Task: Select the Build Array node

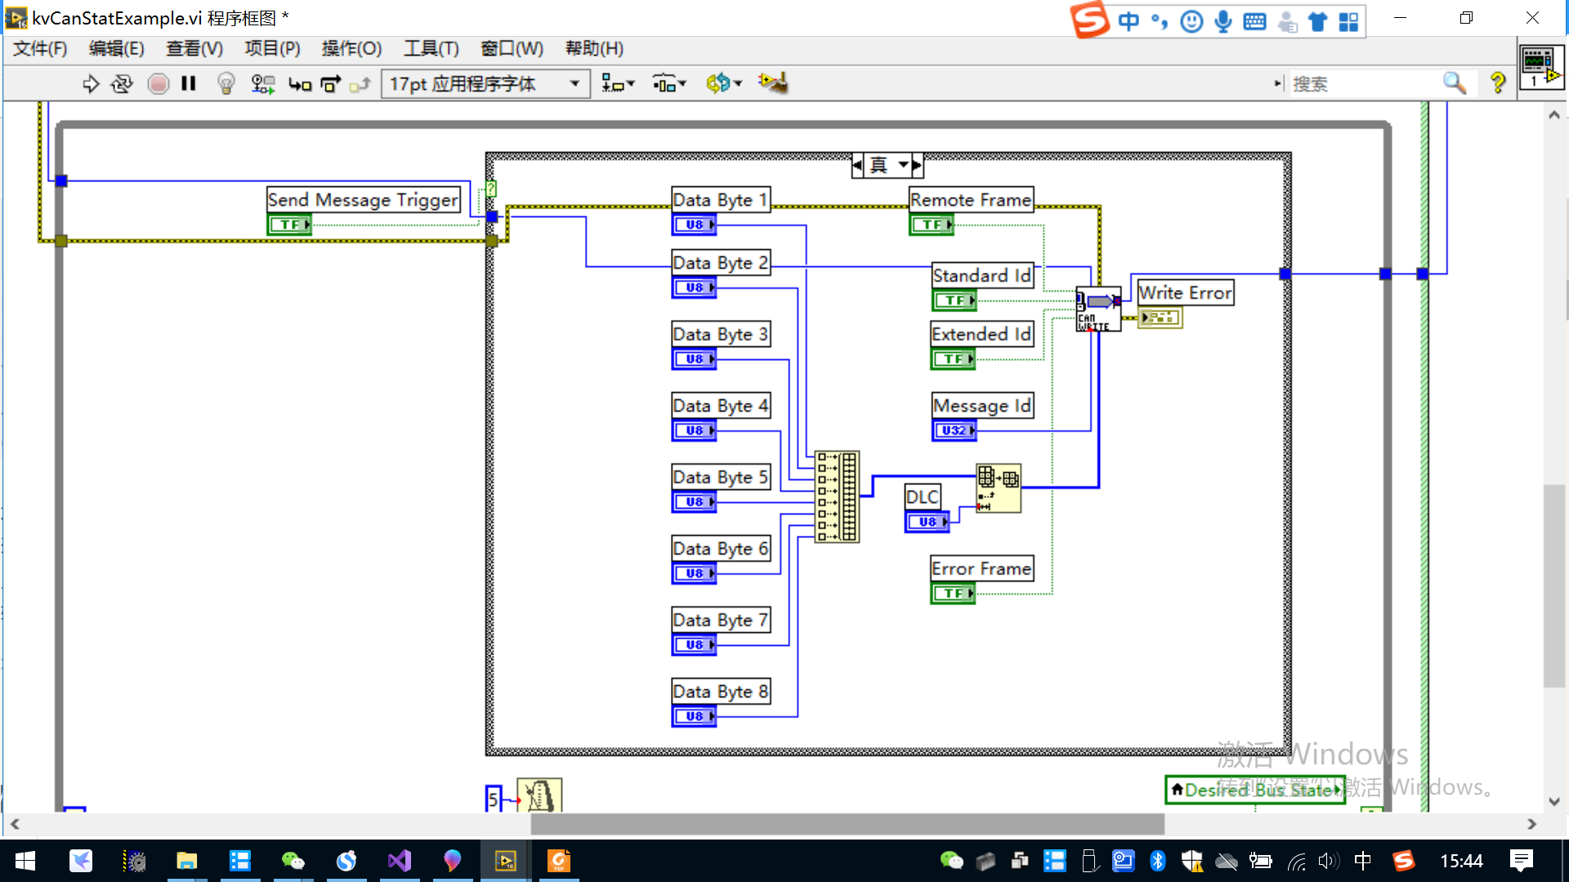Action: tap(837, 497)
